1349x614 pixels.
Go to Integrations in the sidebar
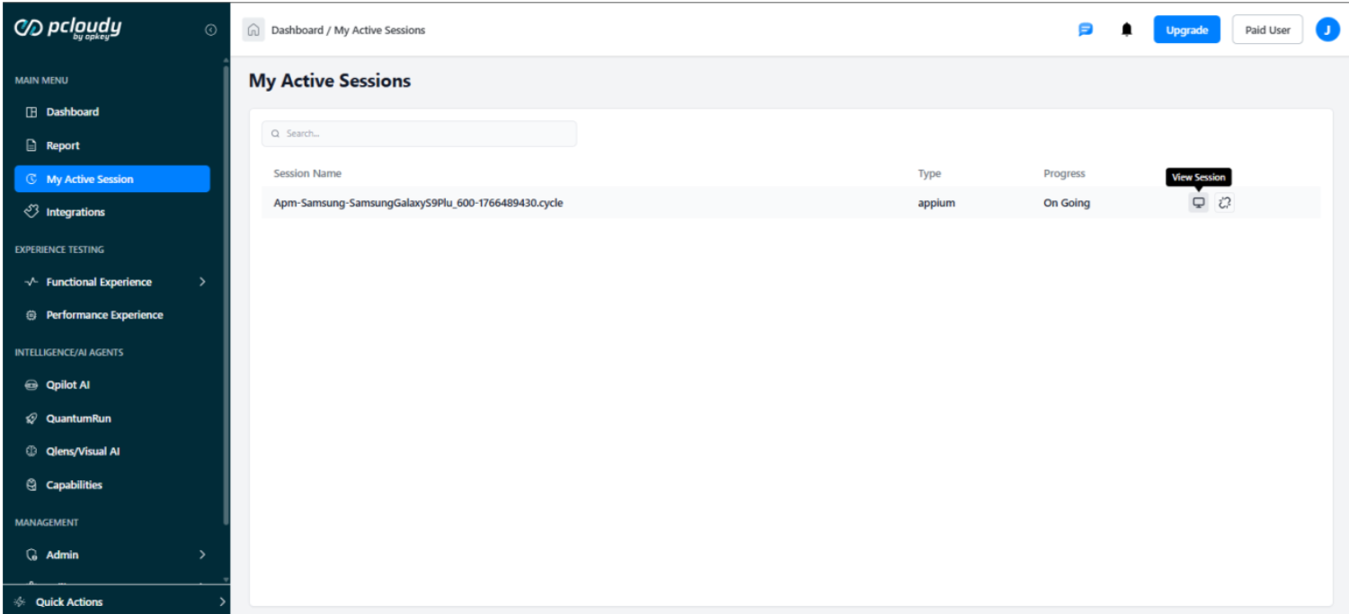(75, 212)
